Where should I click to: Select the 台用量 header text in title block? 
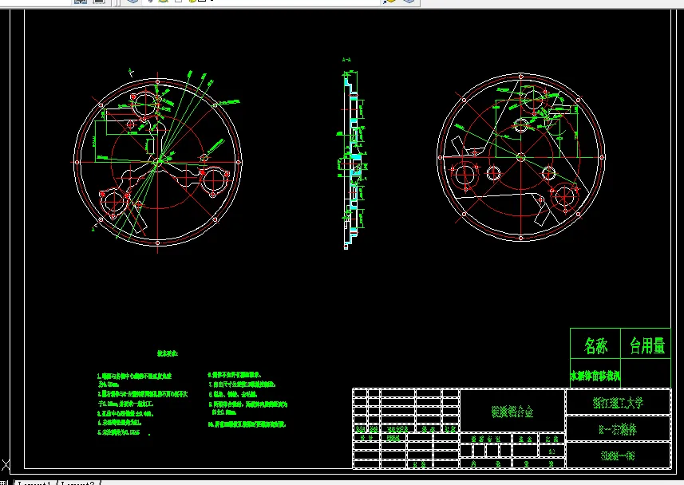pyautogui.click(x=646, y=346)
